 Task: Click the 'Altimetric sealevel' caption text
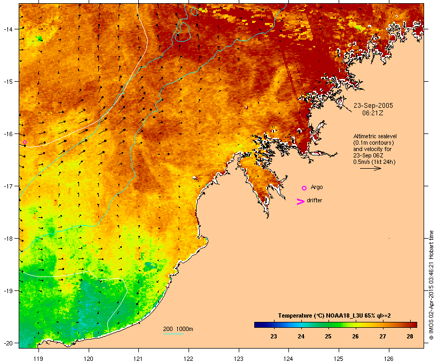[375, 136]
